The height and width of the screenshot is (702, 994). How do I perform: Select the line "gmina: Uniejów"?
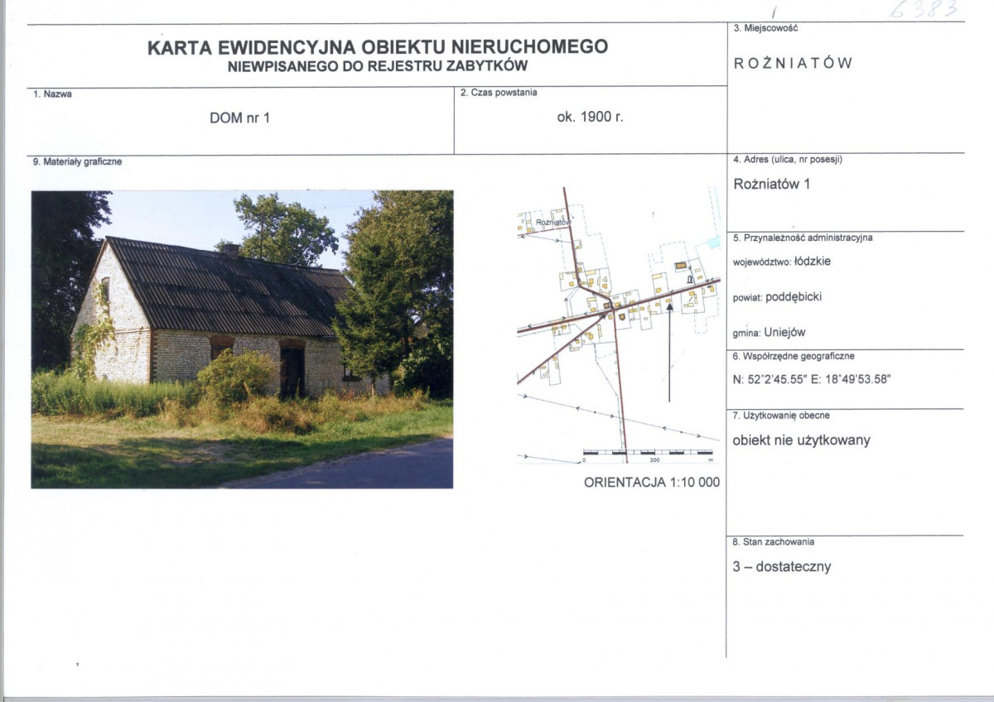pyautogui.click(x=770, y=333)
